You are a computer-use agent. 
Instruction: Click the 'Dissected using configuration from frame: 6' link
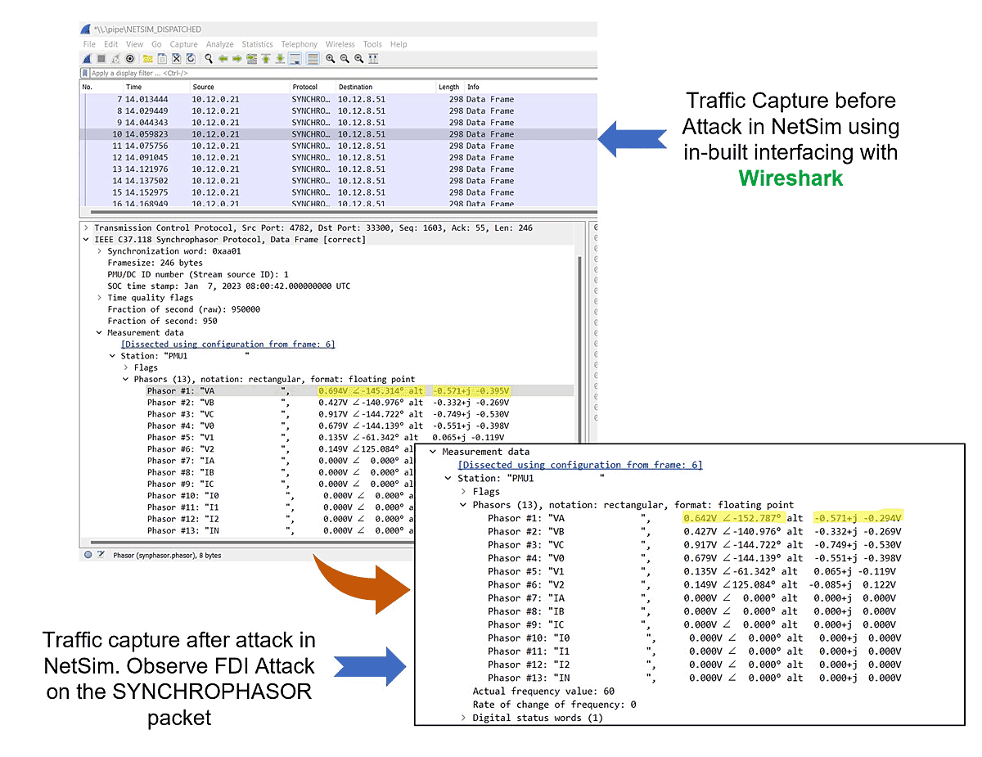click(x=227, y=345)
